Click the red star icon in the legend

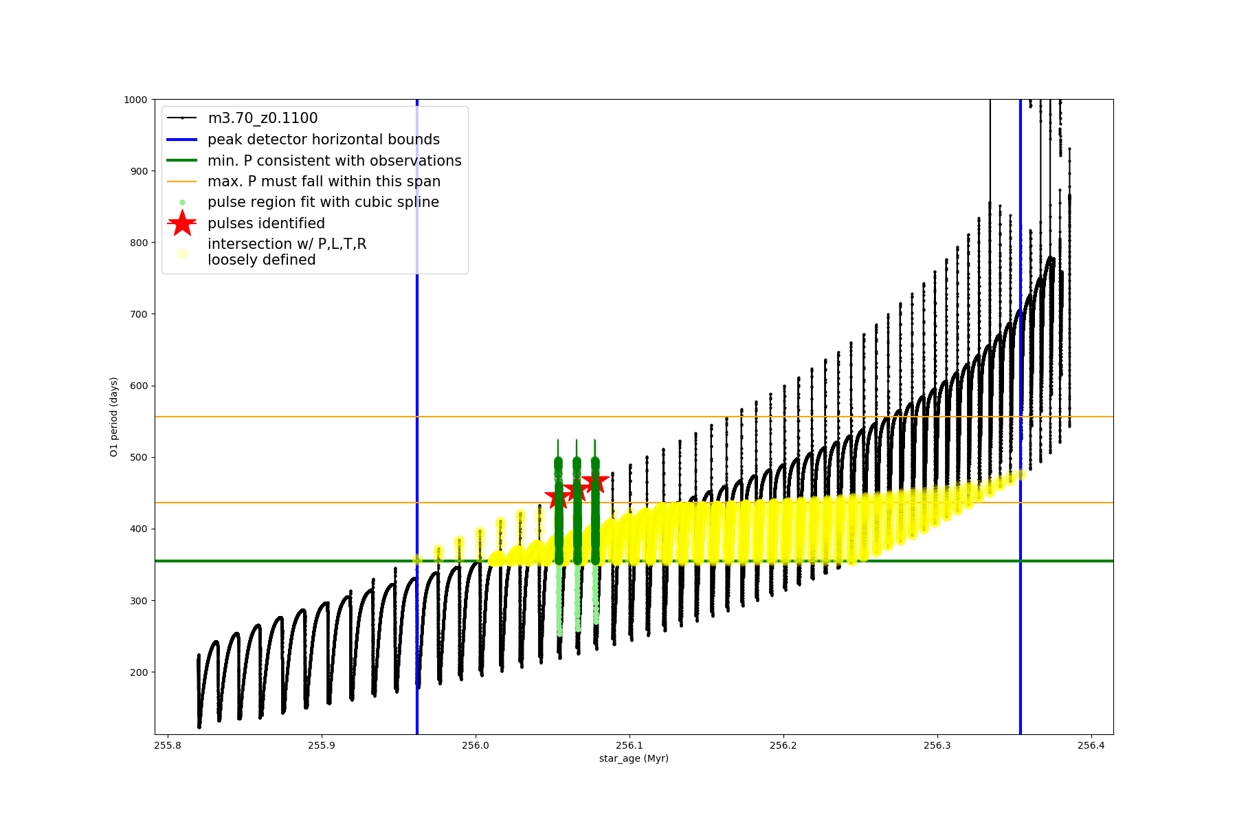click(x=182, y=223)
